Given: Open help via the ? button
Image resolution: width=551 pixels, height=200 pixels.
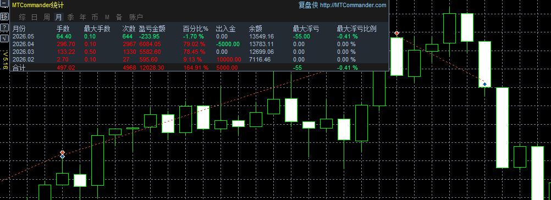Looking at the screenshot, I should [x=4, y=27].
